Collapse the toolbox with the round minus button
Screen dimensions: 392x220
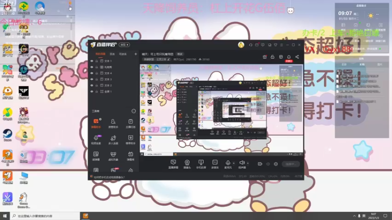133,111
